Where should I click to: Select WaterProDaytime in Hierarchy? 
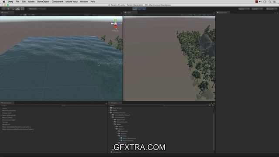[x=9, y=111]
